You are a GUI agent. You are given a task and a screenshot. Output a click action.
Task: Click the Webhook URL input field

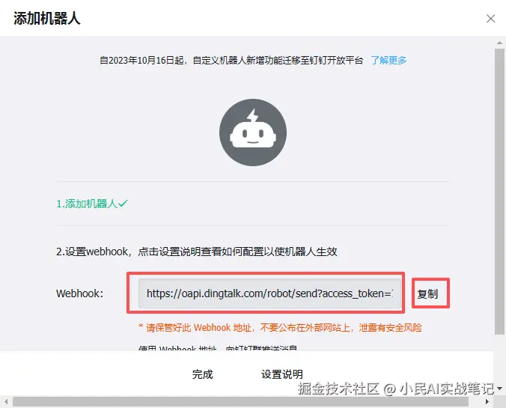269,293
